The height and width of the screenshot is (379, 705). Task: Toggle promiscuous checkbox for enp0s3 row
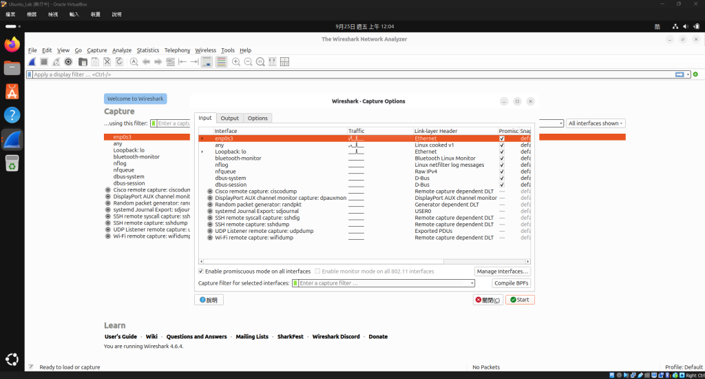point(502,139)
